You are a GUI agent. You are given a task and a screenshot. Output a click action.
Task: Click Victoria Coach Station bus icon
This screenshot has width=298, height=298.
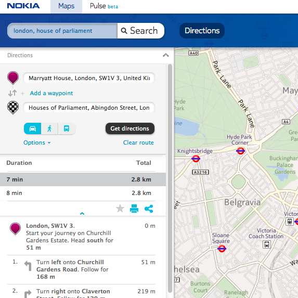point(267,244)
